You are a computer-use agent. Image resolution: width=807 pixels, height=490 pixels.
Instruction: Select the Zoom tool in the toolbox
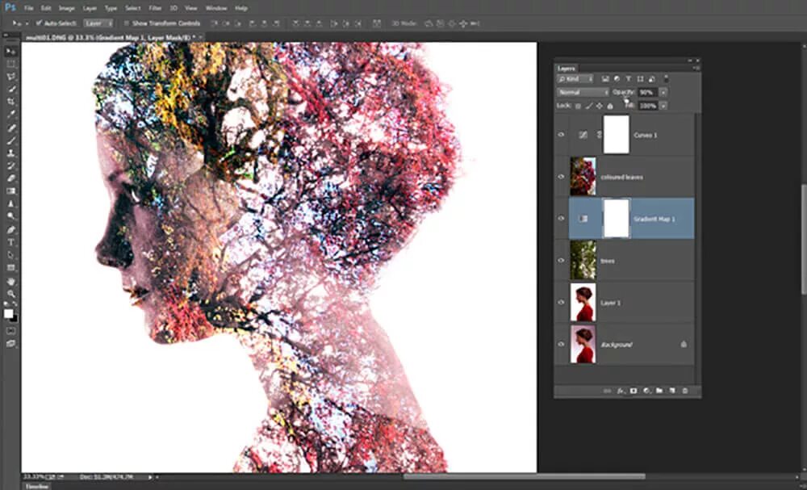click(10, 294)
